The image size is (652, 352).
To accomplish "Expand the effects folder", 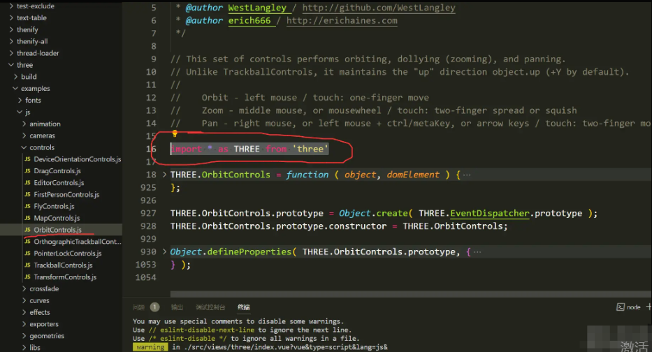I will click(24, 312).
